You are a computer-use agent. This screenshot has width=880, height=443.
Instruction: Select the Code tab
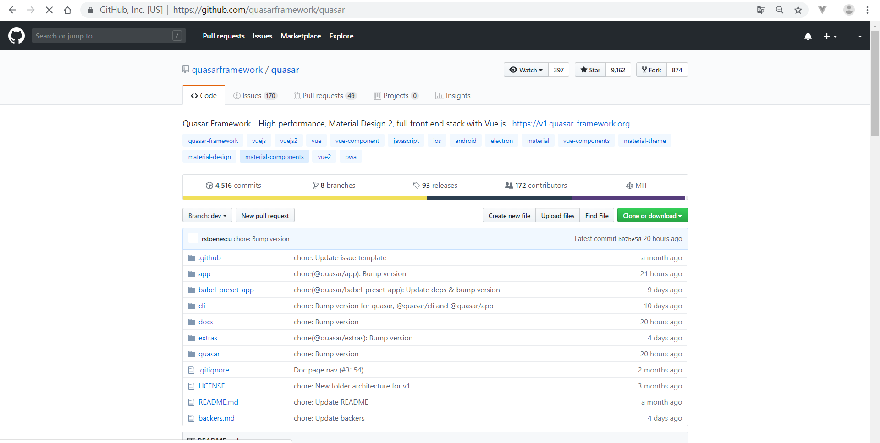(203, 95)
